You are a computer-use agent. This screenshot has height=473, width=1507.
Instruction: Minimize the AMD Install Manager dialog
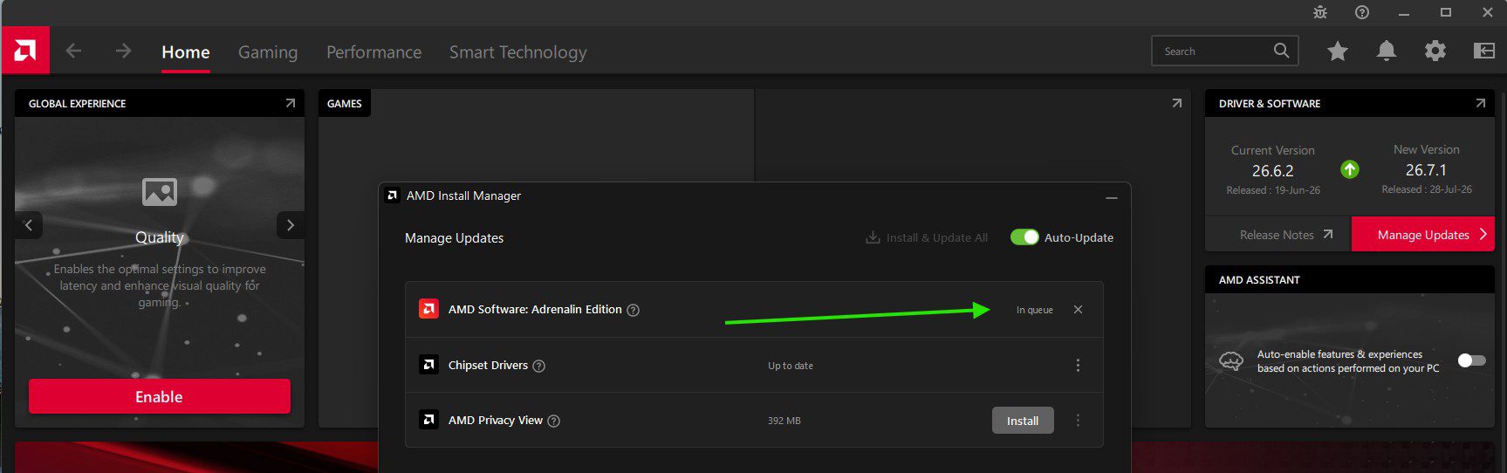pos(1112,197)
